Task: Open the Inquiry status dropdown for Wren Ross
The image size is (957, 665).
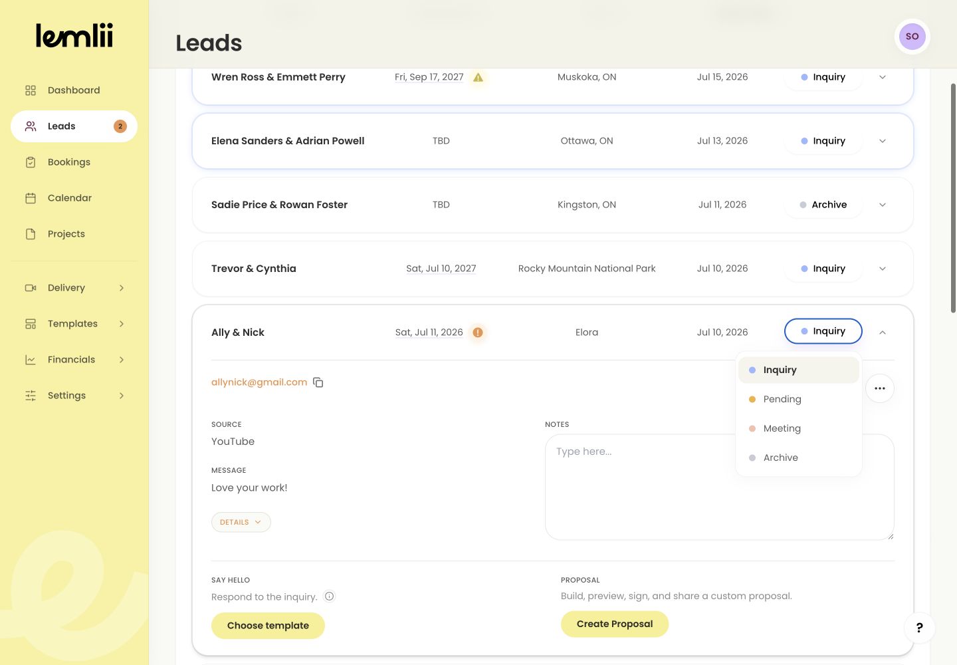Action: [x=823, y=77]
